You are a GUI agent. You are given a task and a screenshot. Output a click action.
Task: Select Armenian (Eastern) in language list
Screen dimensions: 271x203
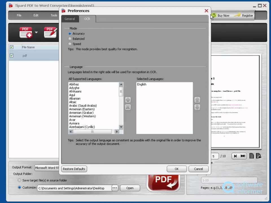pyautogui.click(x=82, y=109)
